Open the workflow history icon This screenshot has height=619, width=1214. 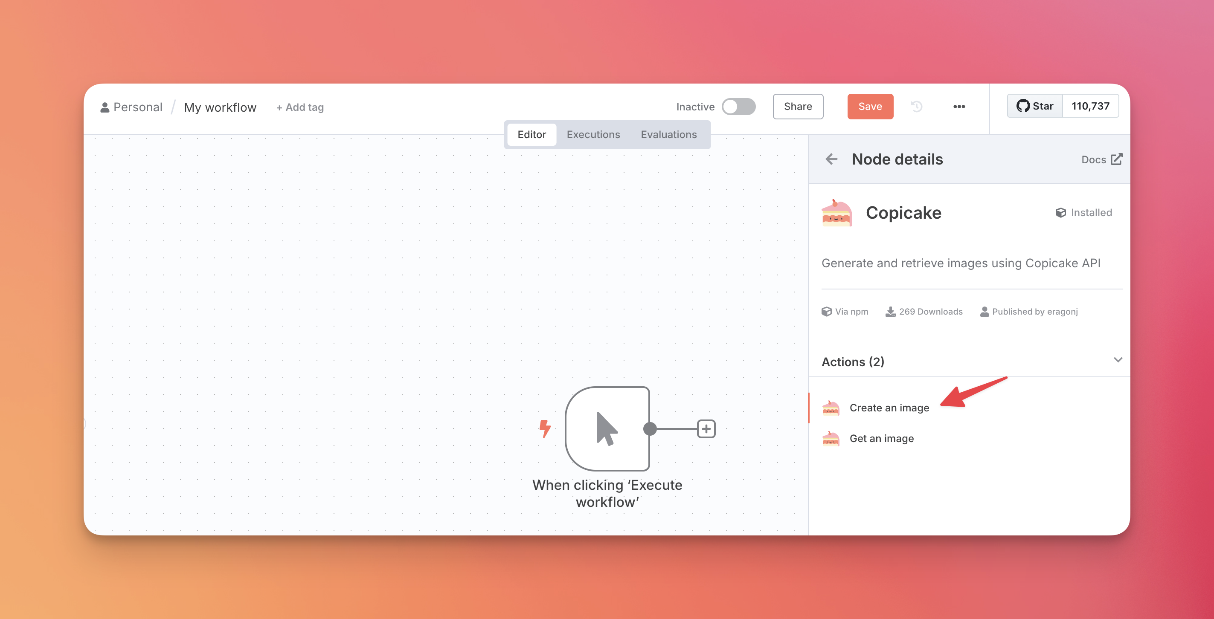tap(917, 107)
